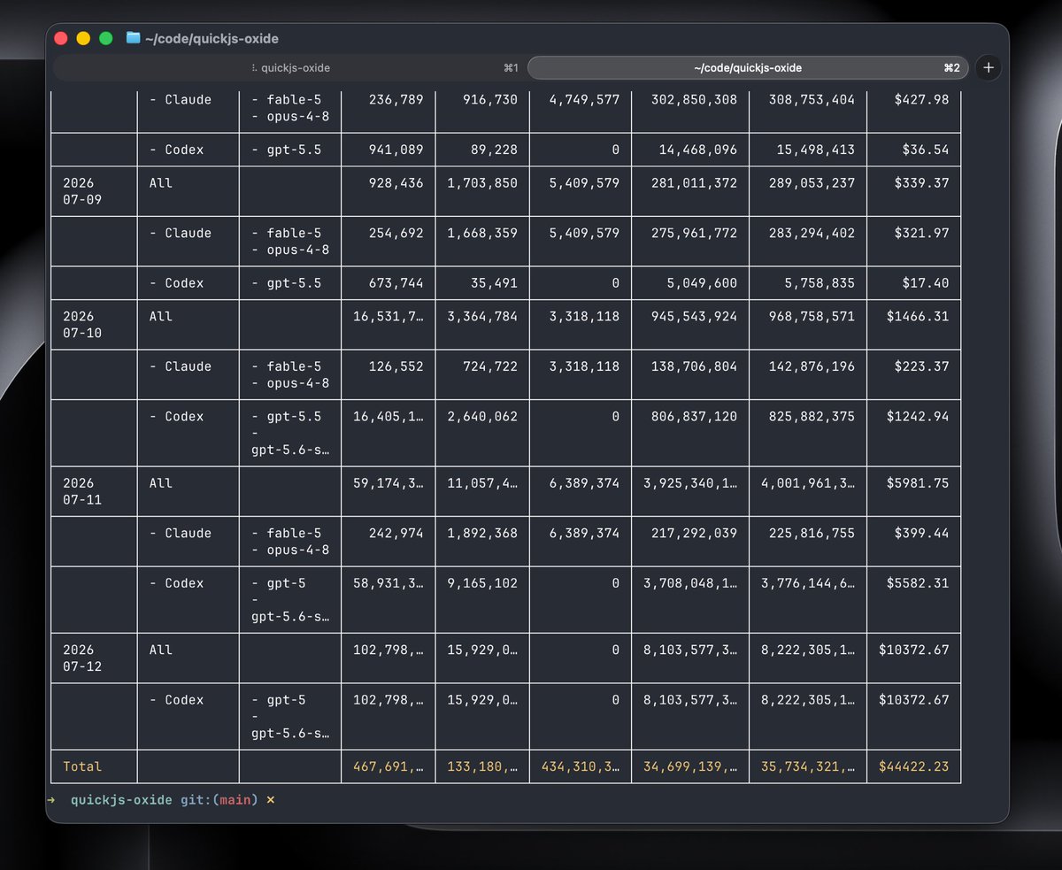Click the value 673,744
1062x870 pixels.
[396, 283]
